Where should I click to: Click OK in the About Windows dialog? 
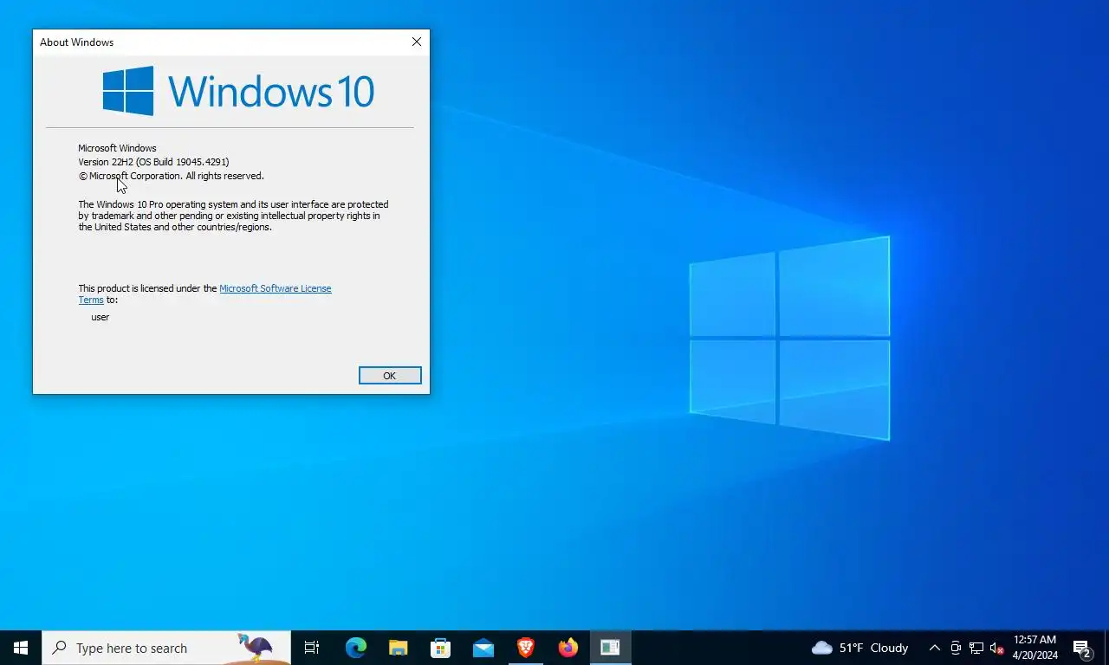390,376
